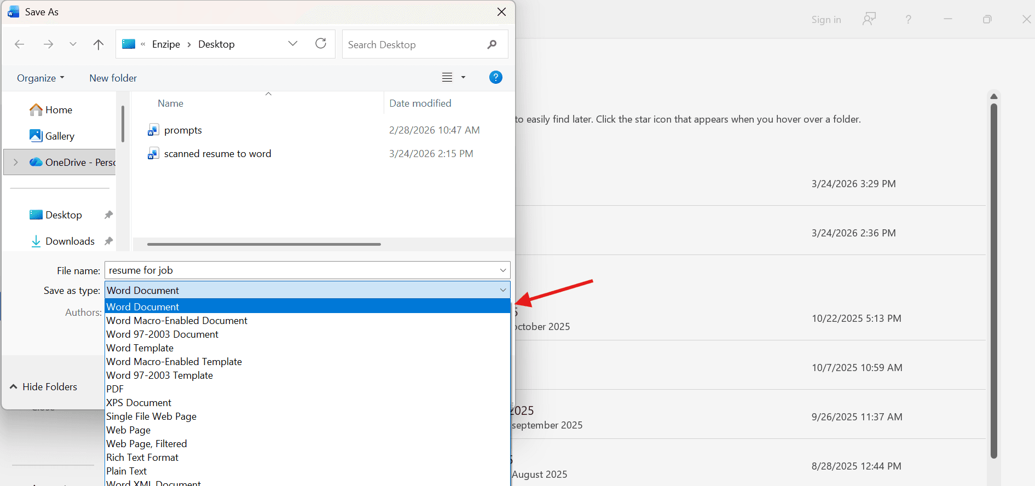
Task: Open the change view options dropdown
Action: (463, 78)
